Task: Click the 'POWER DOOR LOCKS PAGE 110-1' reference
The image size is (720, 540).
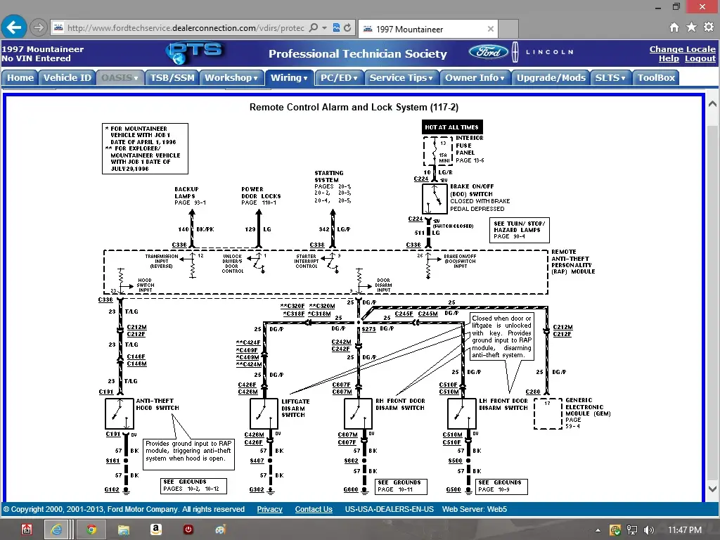Action: (x=260, y=195)
